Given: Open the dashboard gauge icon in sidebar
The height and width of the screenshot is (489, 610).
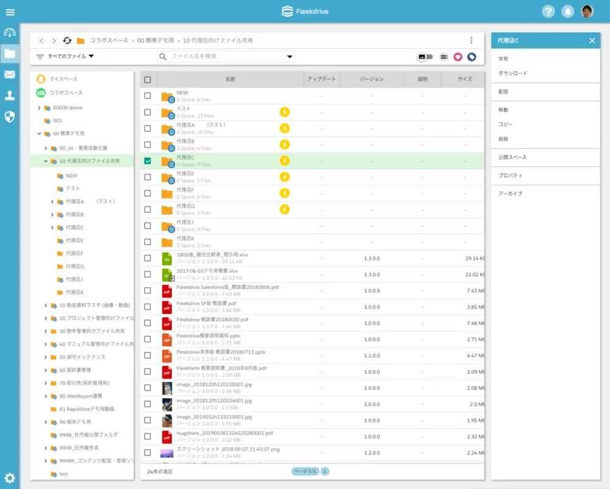Looking at the screenshot, I should click(10, 32).
